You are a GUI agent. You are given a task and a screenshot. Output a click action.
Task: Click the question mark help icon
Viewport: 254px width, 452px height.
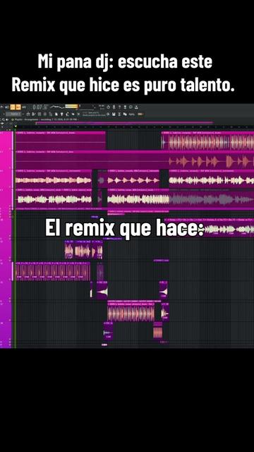119,107
